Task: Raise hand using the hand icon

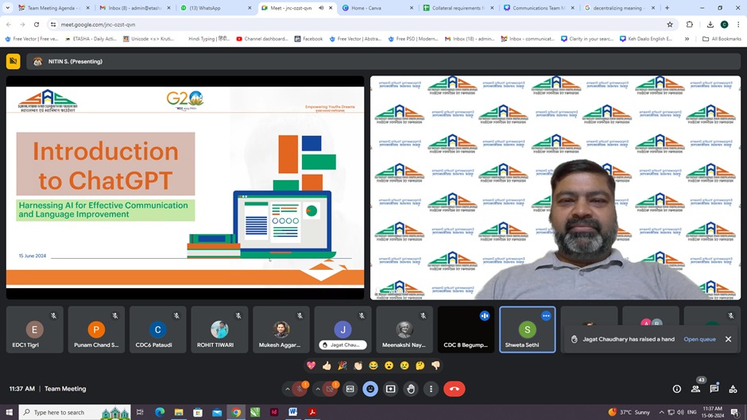Action: point(411,389)
